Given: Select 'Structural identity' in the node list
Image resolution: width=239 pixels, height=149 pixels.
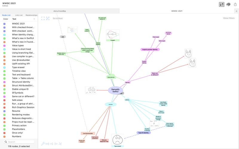Looking at the screenshot, I should [x=21, y=82].
